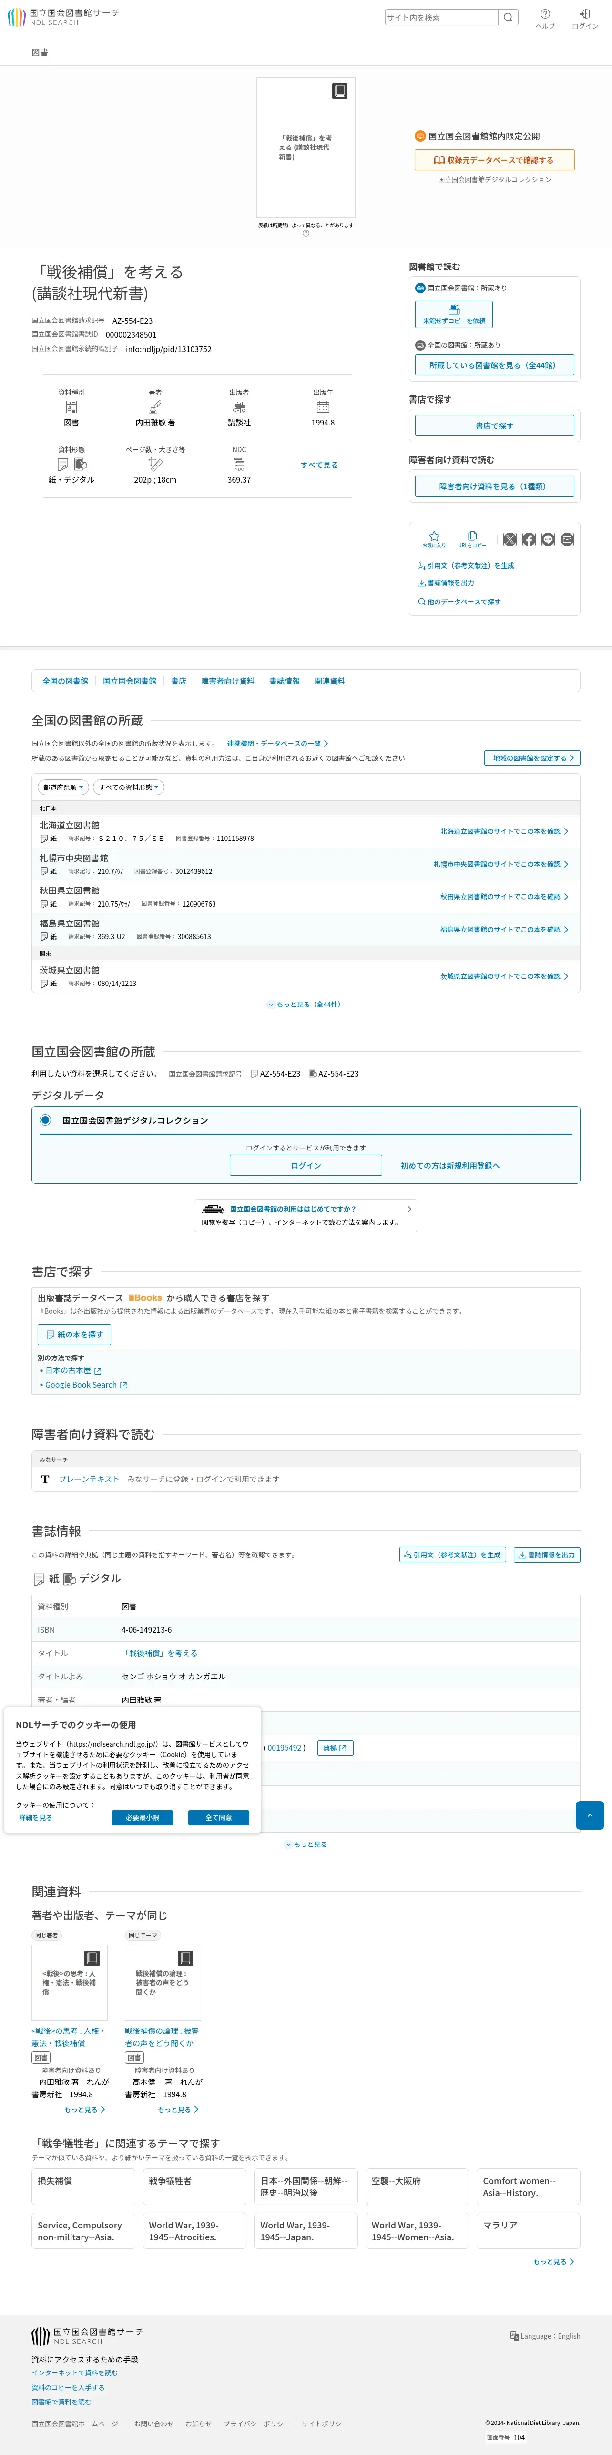Jump to the 全国の図書館 section tab
The width and height of the screenshot is (612, 2455).
(x=65, y=682)
